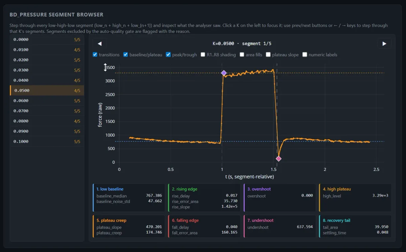Click the settling_time value 0.048

tap(383, 232)
